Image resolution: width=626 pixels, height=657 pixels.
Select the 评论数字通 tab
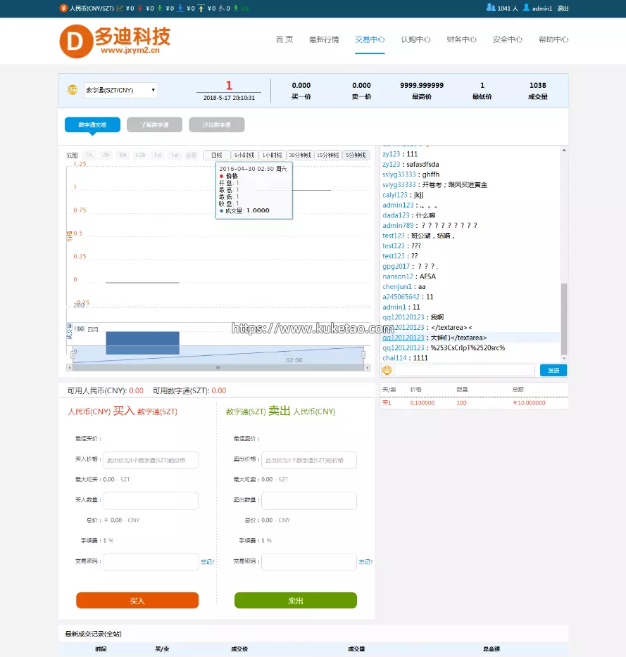click(216, 125)
